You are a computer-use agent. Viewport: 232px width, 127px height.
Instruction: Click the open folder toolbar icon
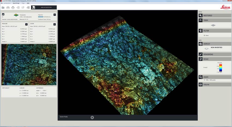point(3,7)
